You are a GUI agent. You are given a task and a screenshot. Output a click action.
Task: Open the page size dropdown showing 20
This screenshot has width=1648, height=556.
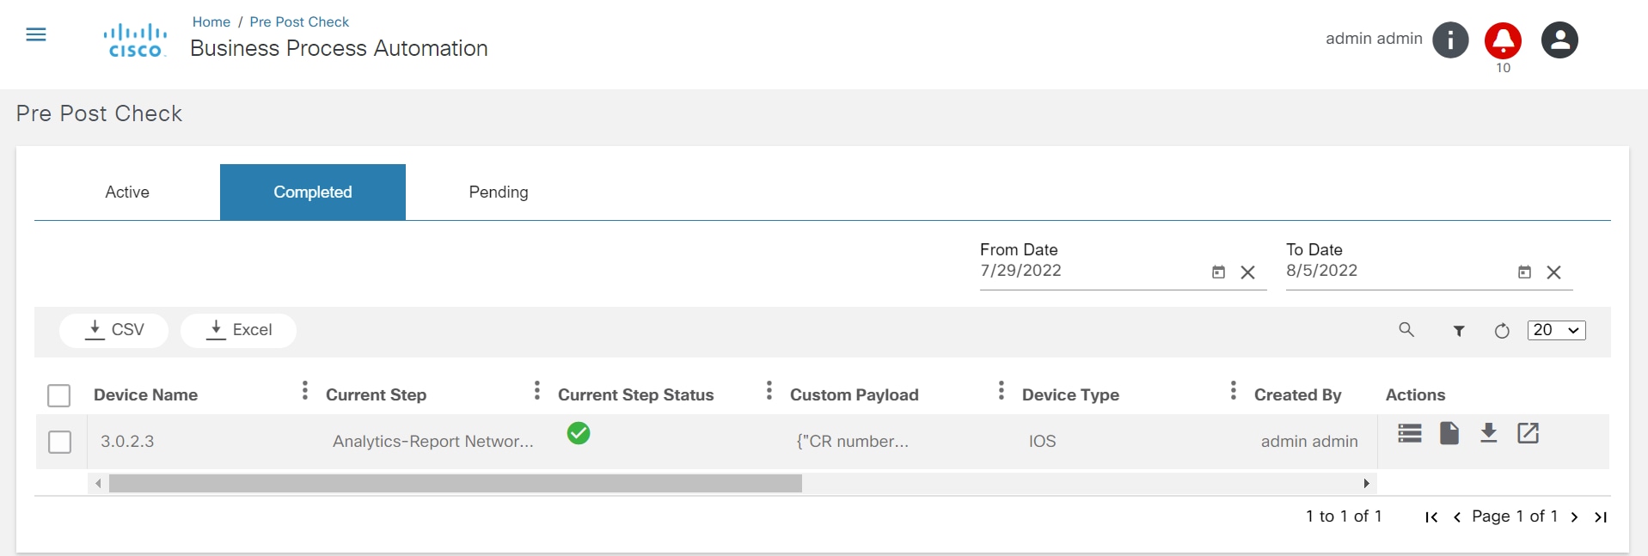coord(1556,330)
